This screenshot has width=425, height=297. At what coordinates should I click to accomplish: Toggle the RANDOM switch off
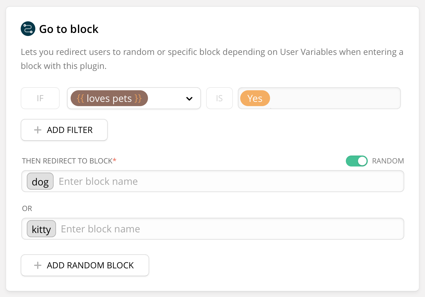[357, 161]
